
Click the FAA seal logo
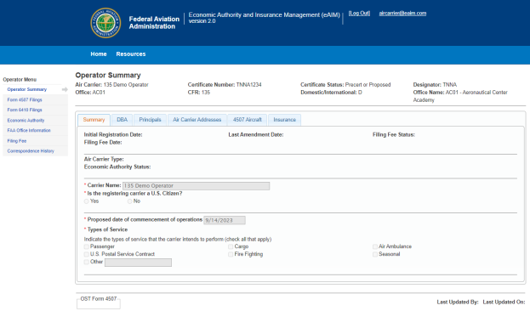coord(105,23)
